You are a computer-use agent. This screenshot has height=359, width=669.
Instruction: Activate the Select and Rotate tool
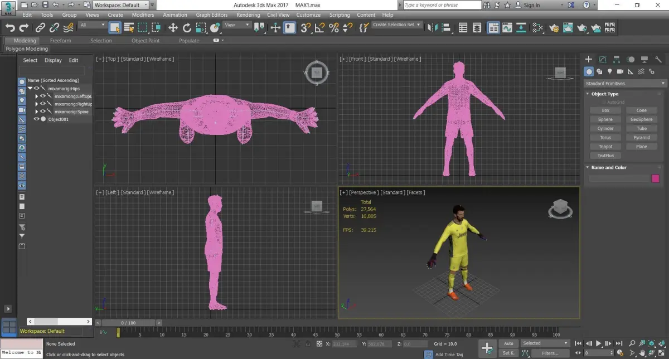187,27
